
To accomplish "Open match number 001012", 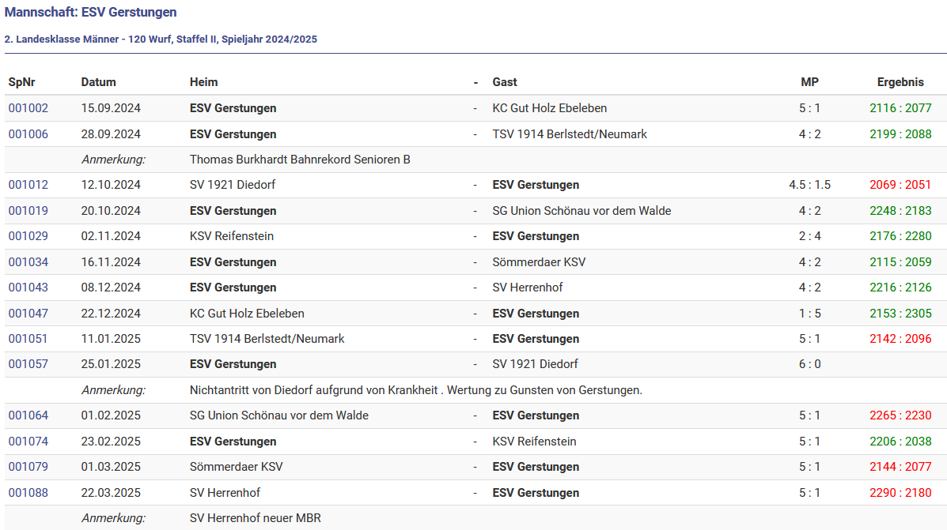I will tap(28, 185).
